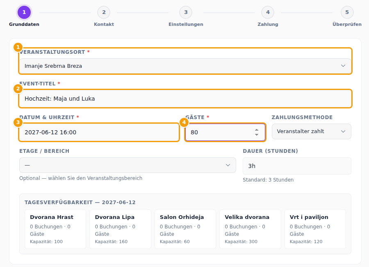The height and width of the screenshot is (267, 369).
Task: Click 'Kapazität: 300' text
Action: (x=241, y=242)
